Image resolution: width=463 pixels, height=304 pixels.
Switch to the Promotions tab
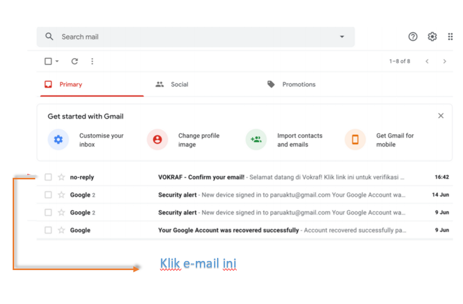(x=299, y=84)
